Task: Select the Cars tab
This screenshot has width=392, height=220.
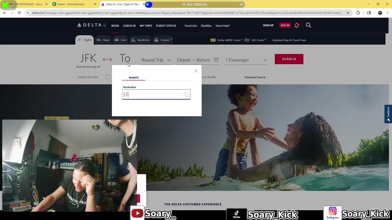Action: pyautogui.click(x=120, y=40)
